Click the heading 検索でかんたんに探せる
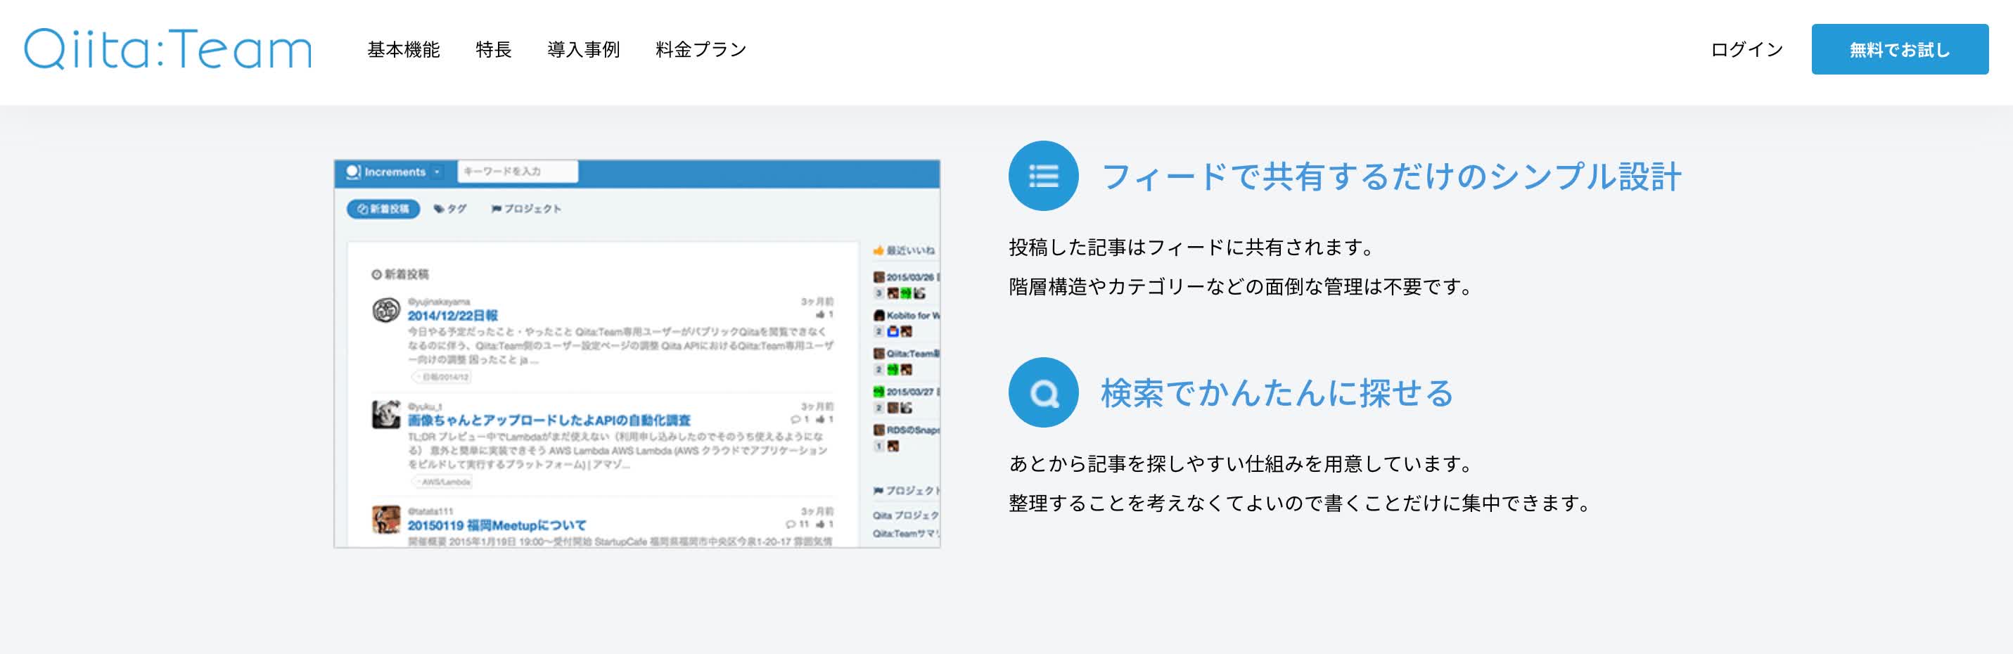This screenshot has width=2013, height=654. coord(1277,393)
